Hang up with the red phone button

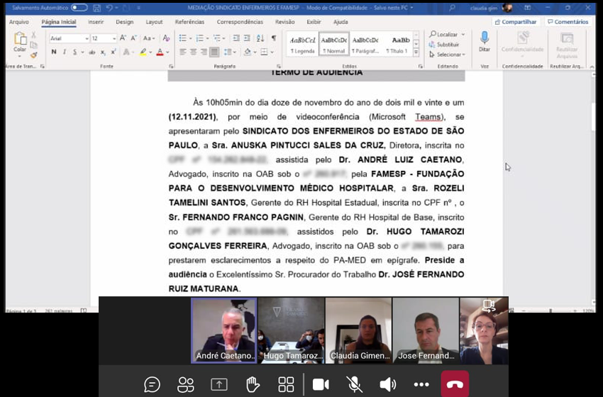(x=455, y=384)
